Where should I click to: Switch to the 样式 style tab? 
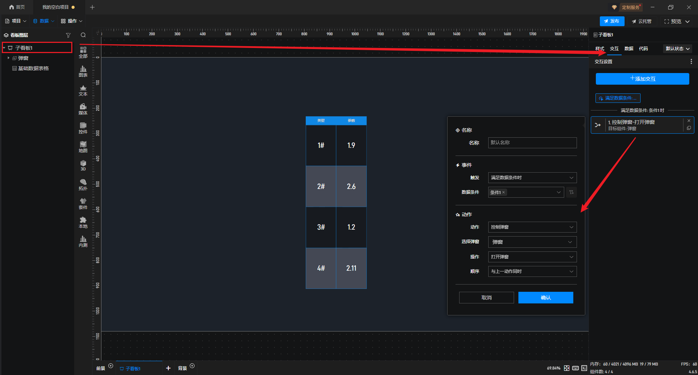[599, 49]
